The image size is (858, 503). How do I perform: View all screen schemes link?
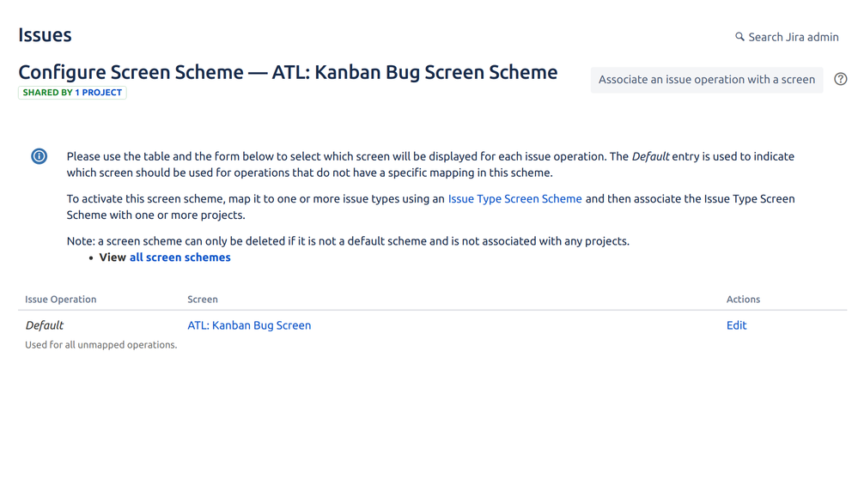pyautogui.click(x=180, y=258)
